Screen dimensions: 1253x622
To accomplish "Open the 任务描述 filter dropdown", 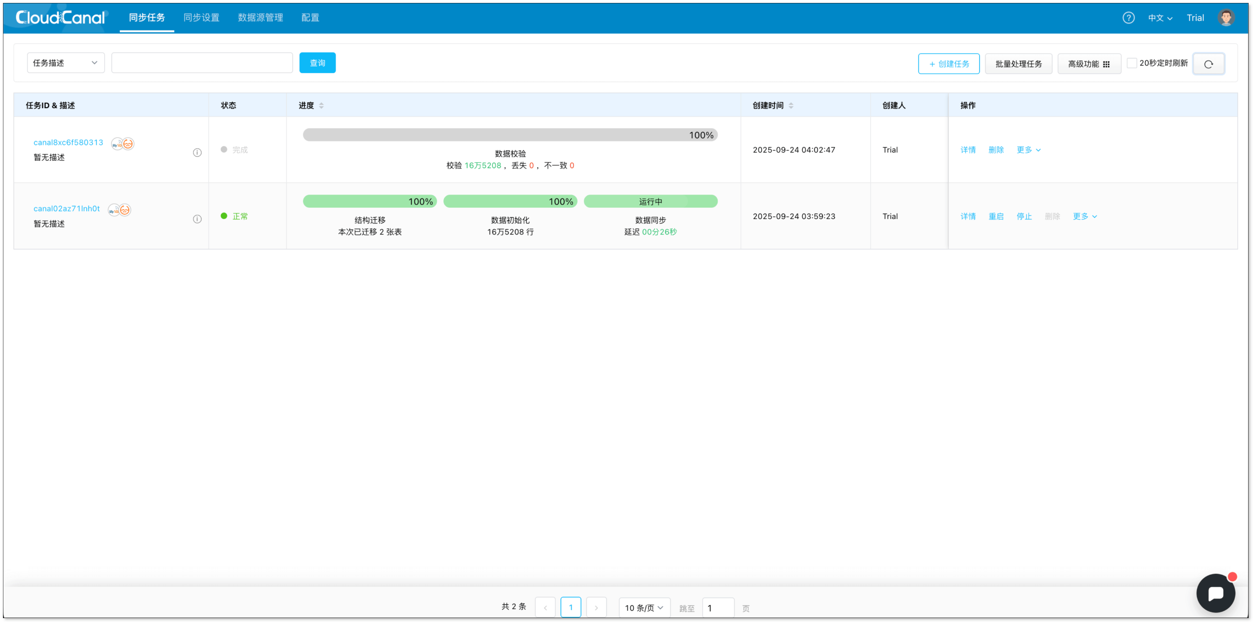I will click(x=65, y=63).
